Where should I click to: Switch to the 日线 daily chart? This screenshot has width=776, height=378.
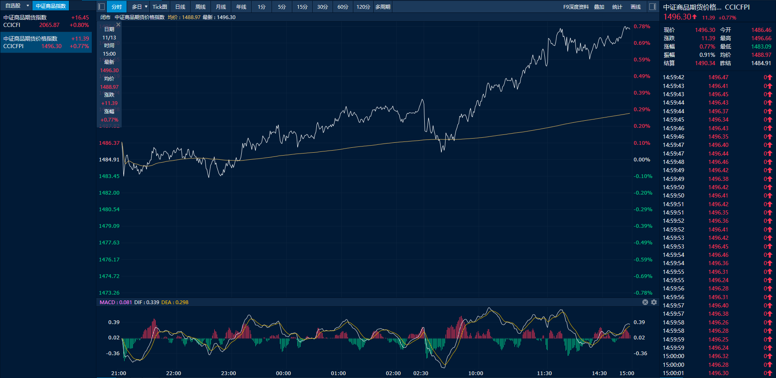tap(180, 7)
